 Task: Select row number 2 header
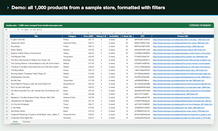tap(7, 40)
